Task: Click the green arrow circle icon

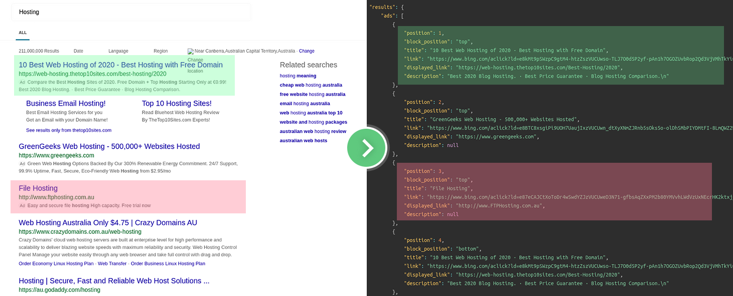Action: 368,148
